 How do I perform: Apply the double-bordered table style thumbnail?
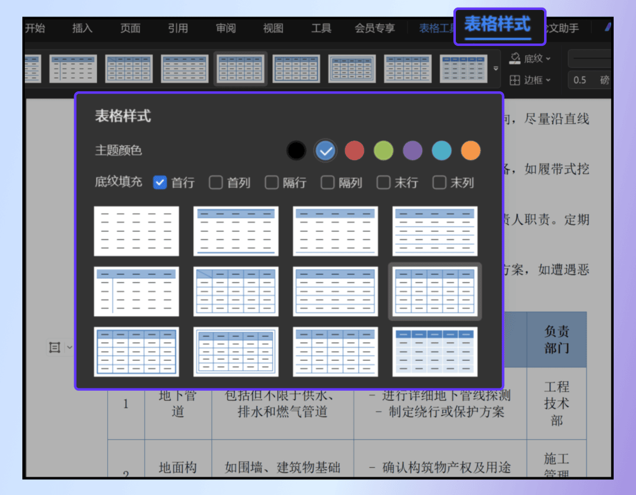(236, 351)
